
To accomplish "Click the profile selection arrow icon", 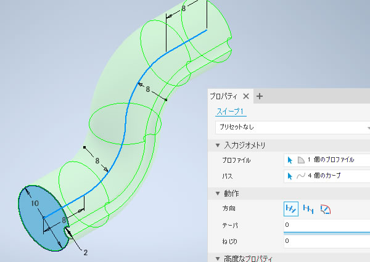I will coord(290,160).
